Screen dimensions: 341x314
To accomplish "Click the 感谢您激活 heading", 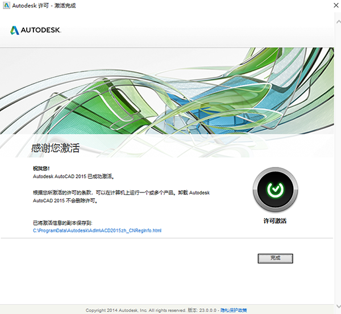I will coord(55,149).
